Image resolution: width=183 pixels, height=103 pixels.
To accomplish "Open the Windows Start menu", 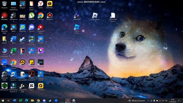I will (x=3, y=100).
